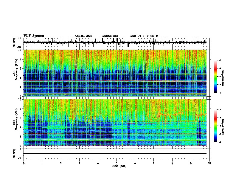Screen dimensions: 236x183
Task: Click the 'ch.3(V)' axis label
Action: click(14, 153)
